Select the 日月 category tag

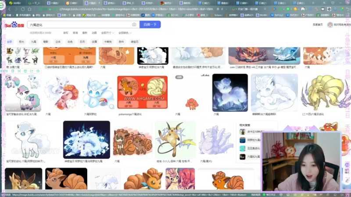pyautogui.click(x=82, y=42)
